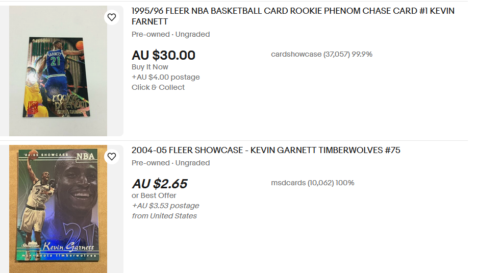Click Kevin Garnett signature on Showcase card image
Viewport: 501px width, 273px height.
(x=68, y=247)
